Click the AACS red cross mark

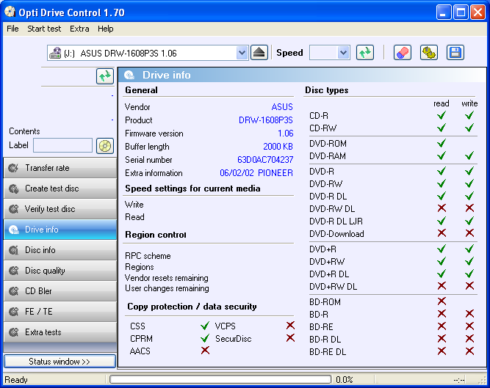(205, 351)
